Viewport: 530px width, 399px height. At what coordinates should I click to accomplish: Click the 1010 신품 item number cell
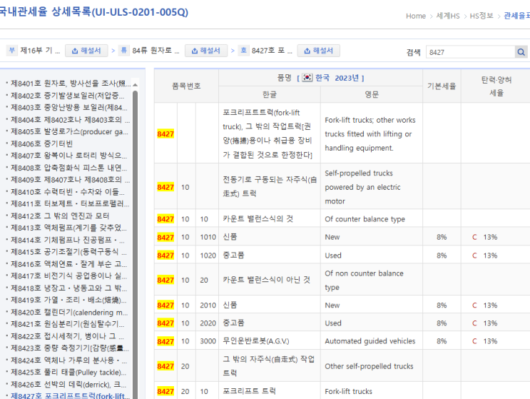tap(208, 237)
